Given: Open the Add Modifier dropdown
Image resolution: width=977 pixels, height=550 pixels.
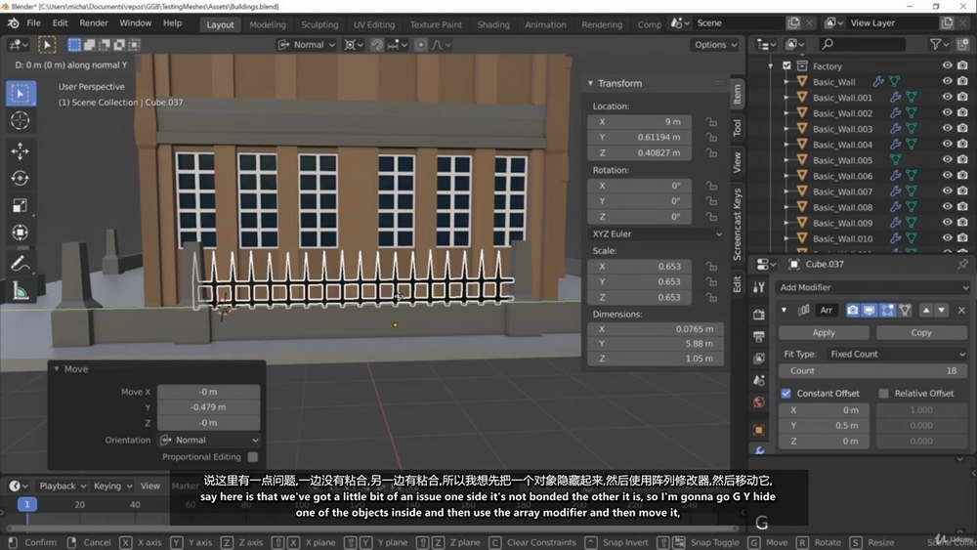Looking at the screenshot, I should point(872,288).
